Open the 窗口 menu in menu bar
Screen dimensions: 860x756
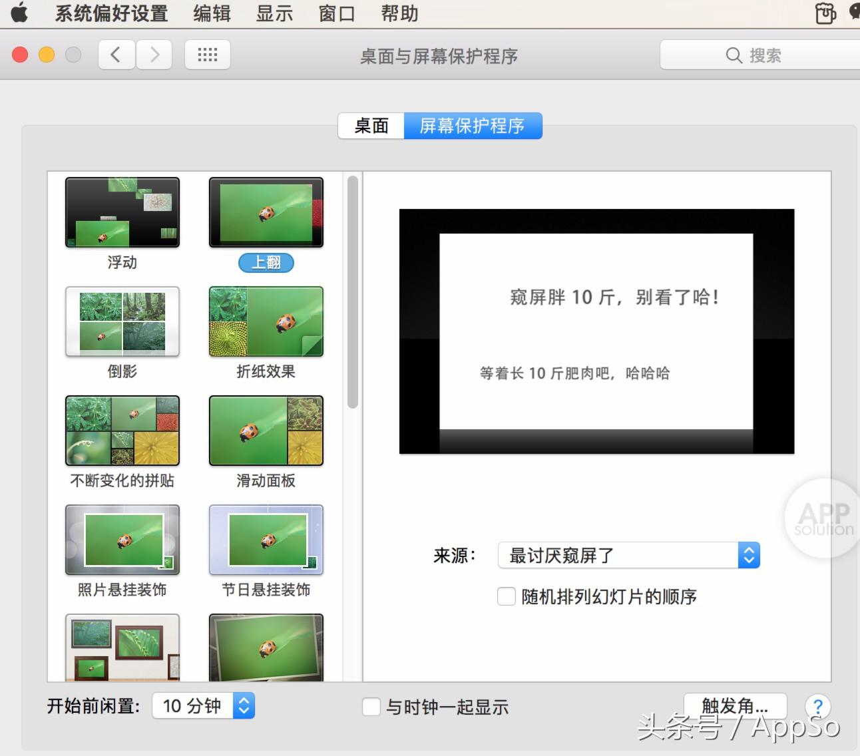pos(337,13)
